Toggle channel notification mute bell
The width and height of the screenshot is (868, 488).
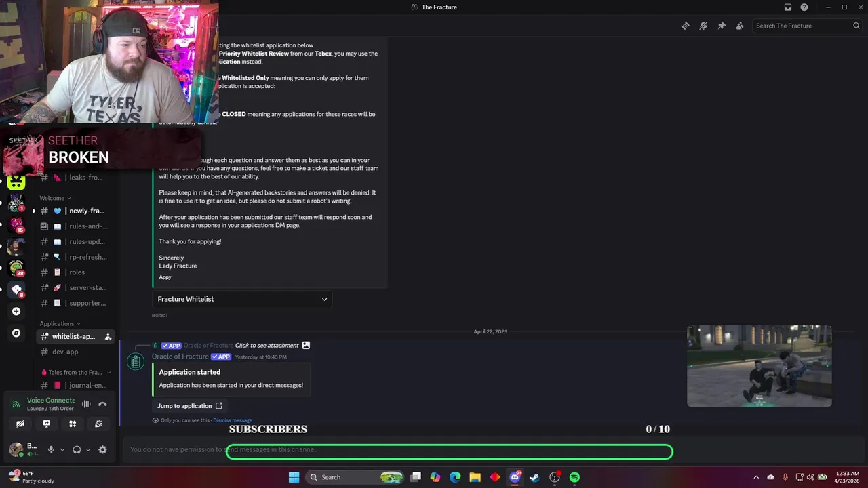(703, 26)
